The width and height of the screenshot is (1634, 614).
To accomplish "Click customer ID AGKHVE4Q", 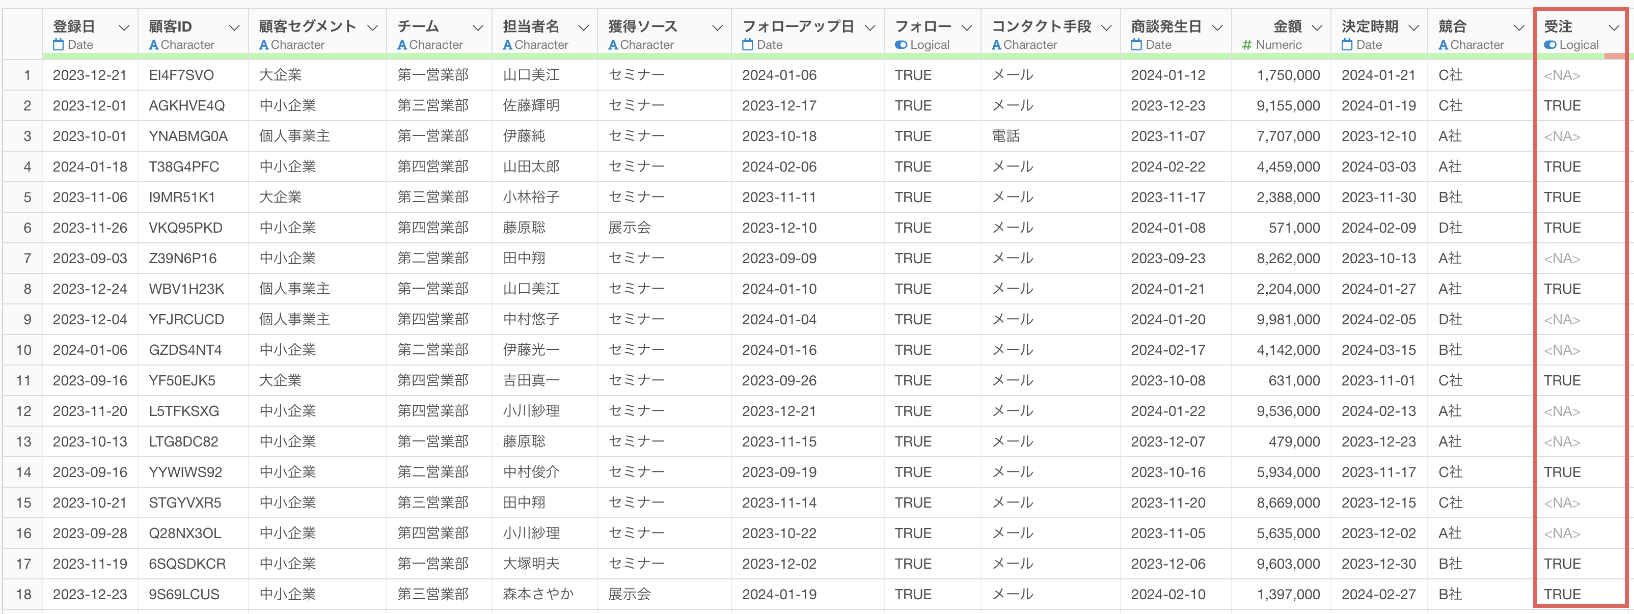I will click(186, 106).
